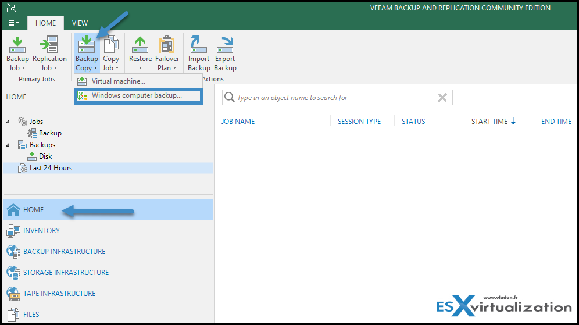Click the HOME house icon in sidebar

[x=13, y=210]
